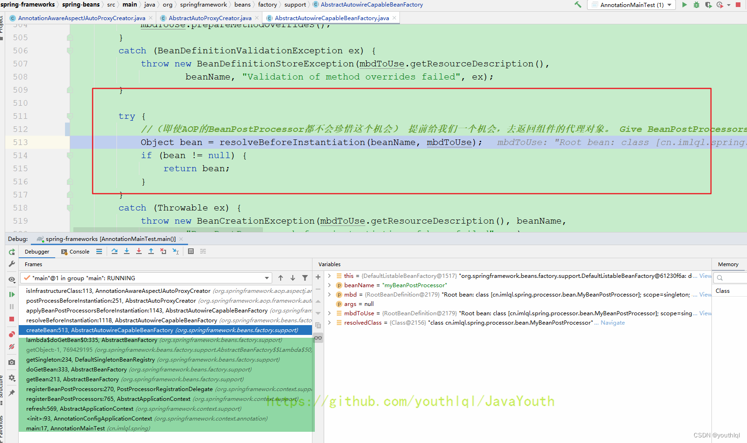Click the Step Over icon
The width and height of the screenshot is (747, 443).
pyautogui.click(x=115, y=251)
